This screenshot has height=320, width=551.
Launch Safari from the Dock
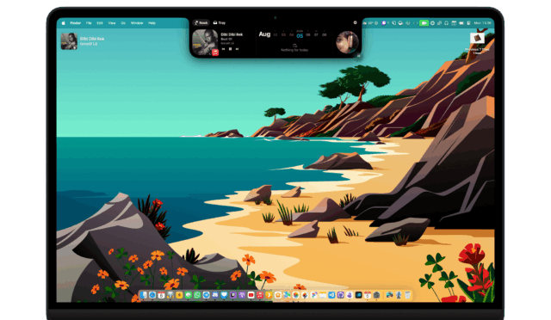click(x=152, y=295)
